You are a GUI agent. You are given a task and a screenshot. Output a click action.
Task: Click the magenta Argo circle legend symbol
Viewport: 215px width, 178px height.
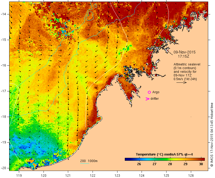pos(149,92)
